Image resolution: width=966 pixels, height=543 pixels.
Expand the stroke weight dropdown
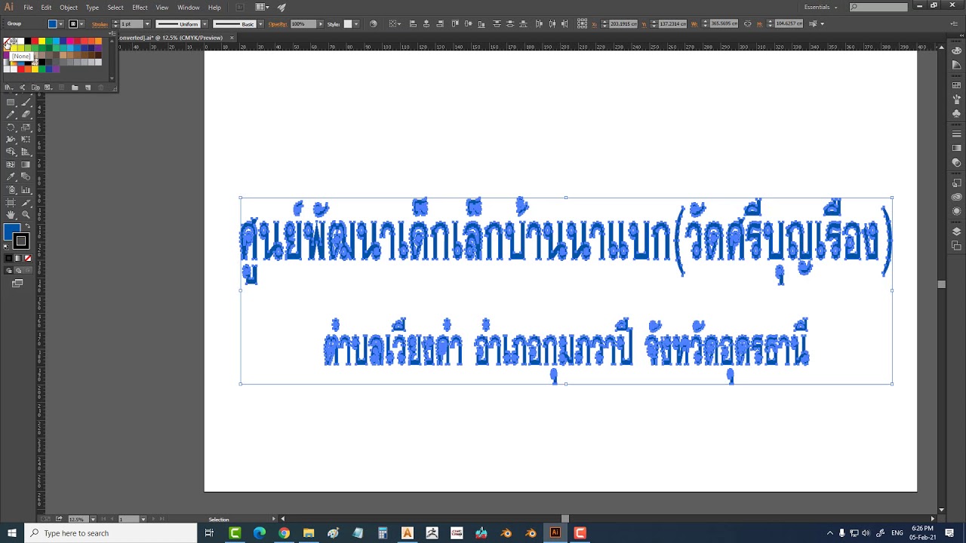[147, 23]
